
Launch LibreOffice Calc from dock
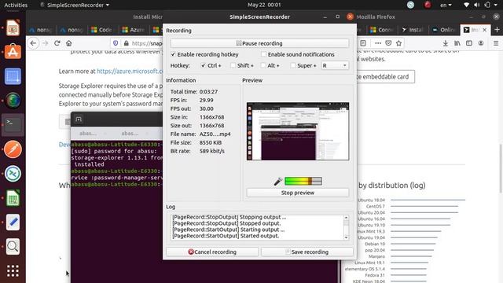point(13,198)
